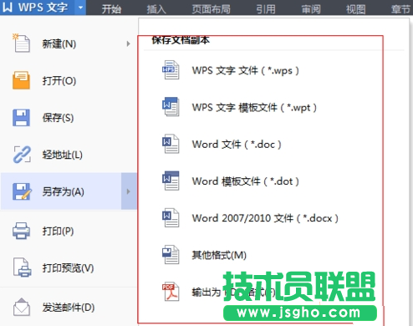Click the Save floppy disk icon
Screen dimensions: 413x326
click(21, 117)
